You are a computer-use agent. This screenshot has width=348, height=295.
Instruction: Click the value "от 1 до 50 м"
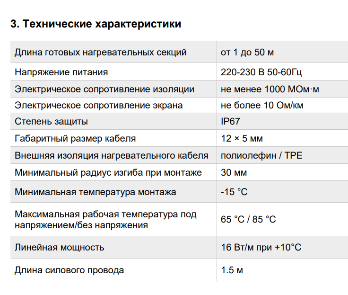247,53
